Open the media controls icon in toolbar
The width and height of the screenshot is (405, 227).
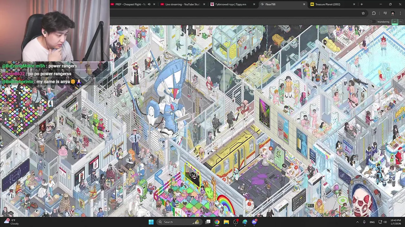pos(385,13)
